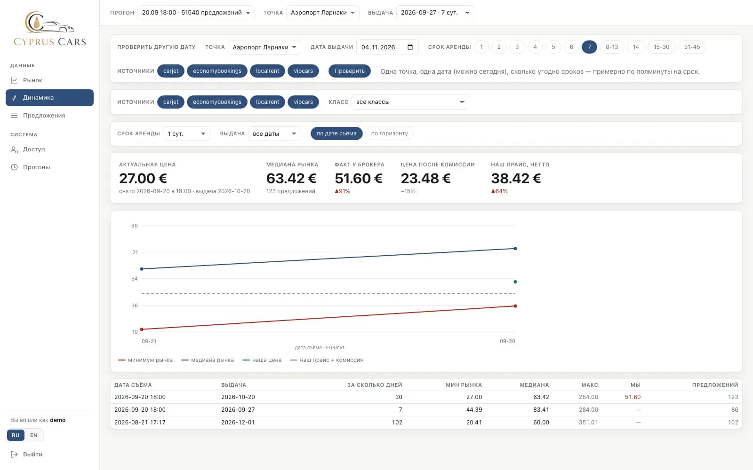753x470 pixels.
Task: Open the calendar picker in date field
Action: [x=410, y=47]
